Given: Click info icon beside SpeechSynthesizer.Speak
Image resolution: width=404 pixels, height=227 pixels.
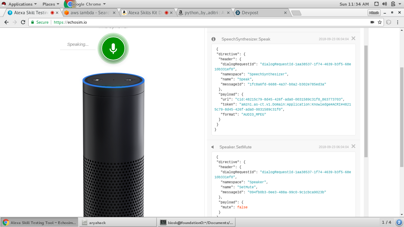Looking at the screenshot, I should coord(214,39).
